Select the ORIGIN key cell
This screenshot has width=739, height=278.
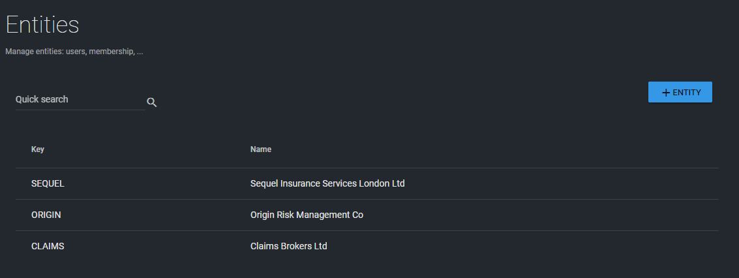click(46, 215)
